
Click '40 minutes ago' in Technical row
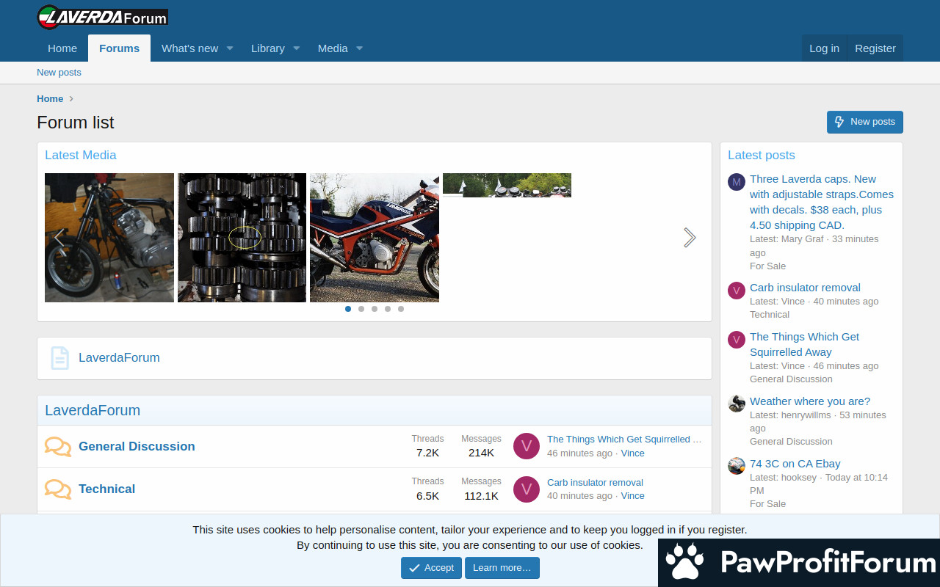click(579, 496)
